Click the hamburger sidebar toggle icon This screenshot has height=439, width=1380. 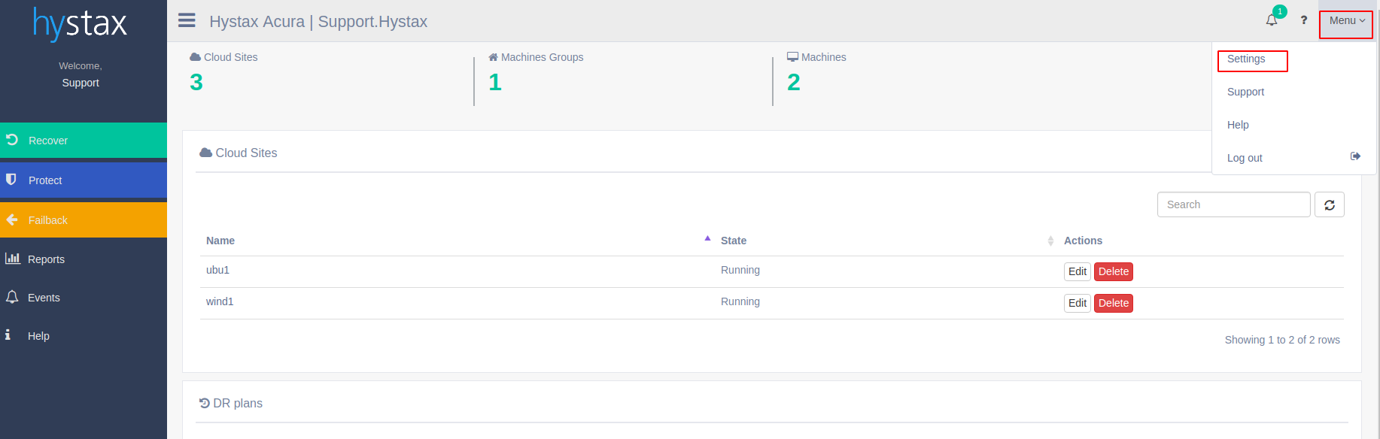[x=187, y=20]
